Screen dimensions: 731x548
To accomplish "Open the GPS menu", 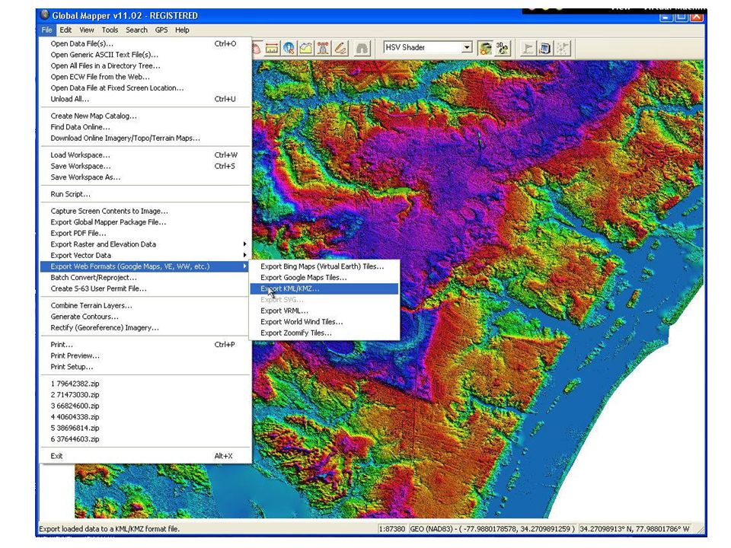I will (x=161, y=30).
